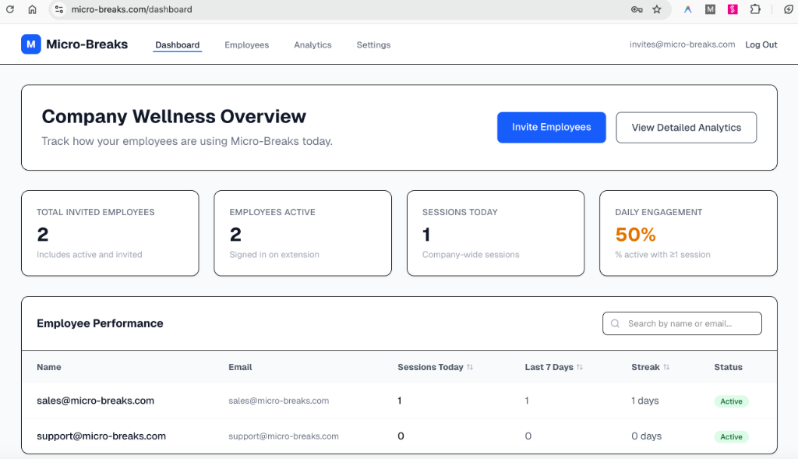798x459 pixels.
Task: Open the browser extensions puzzle icon
Action: tap(755, 9)
